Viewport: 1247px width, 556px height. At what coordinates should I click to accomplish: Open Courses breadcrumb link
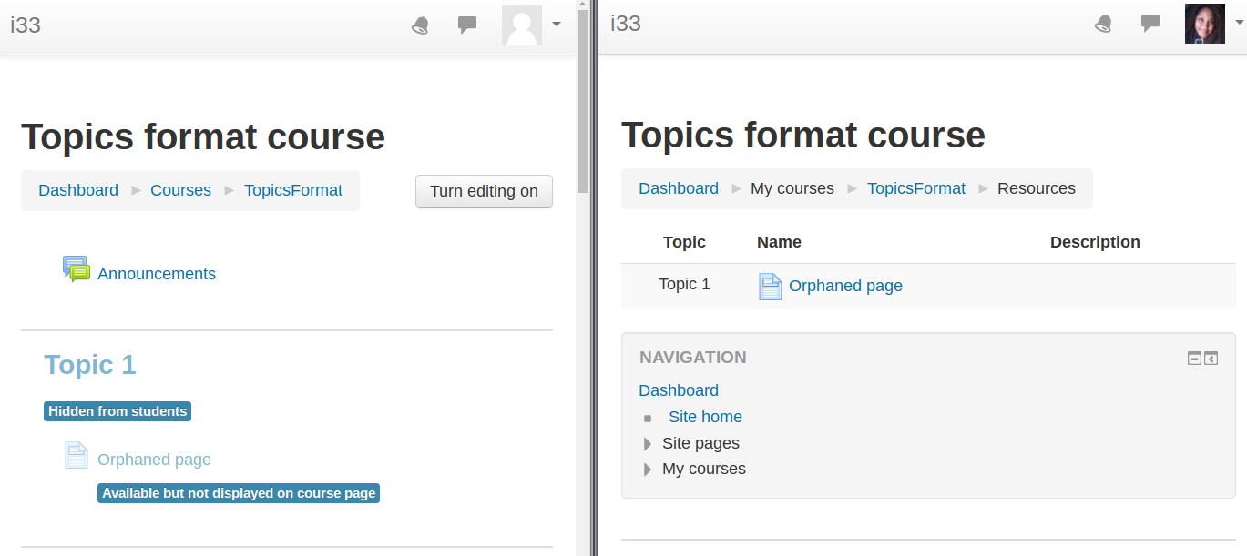[x=180, y=190]
